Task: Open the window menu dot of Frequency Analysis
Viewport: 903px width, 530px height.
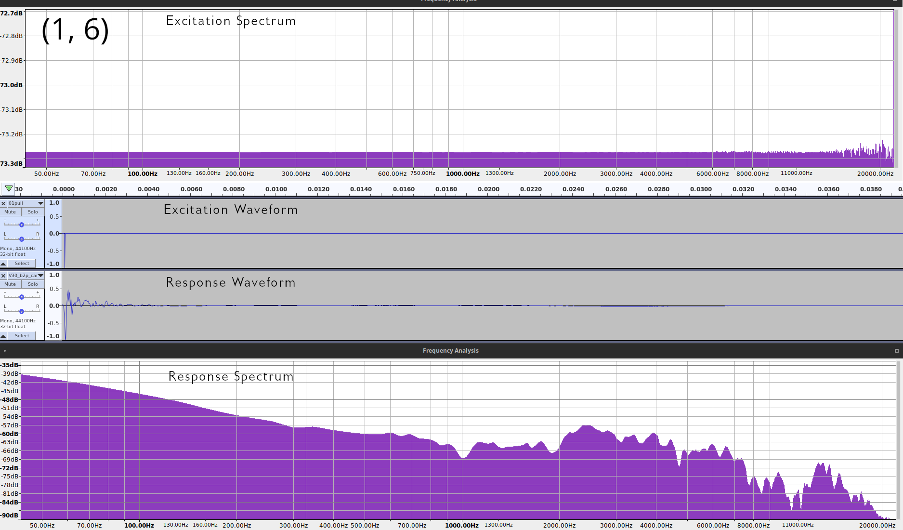Action: coord(5,351)
